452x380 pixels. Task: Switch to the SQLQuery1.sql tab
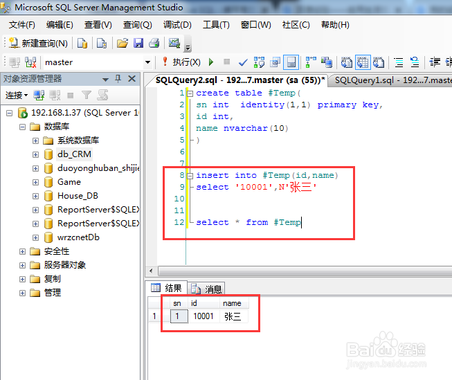(x=392, y=80)
